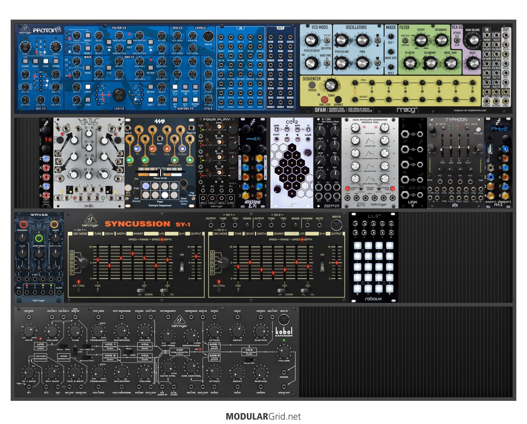527x424 pixels.
Task: Click the Waves module red frequency ring
Action: (23, 224)
